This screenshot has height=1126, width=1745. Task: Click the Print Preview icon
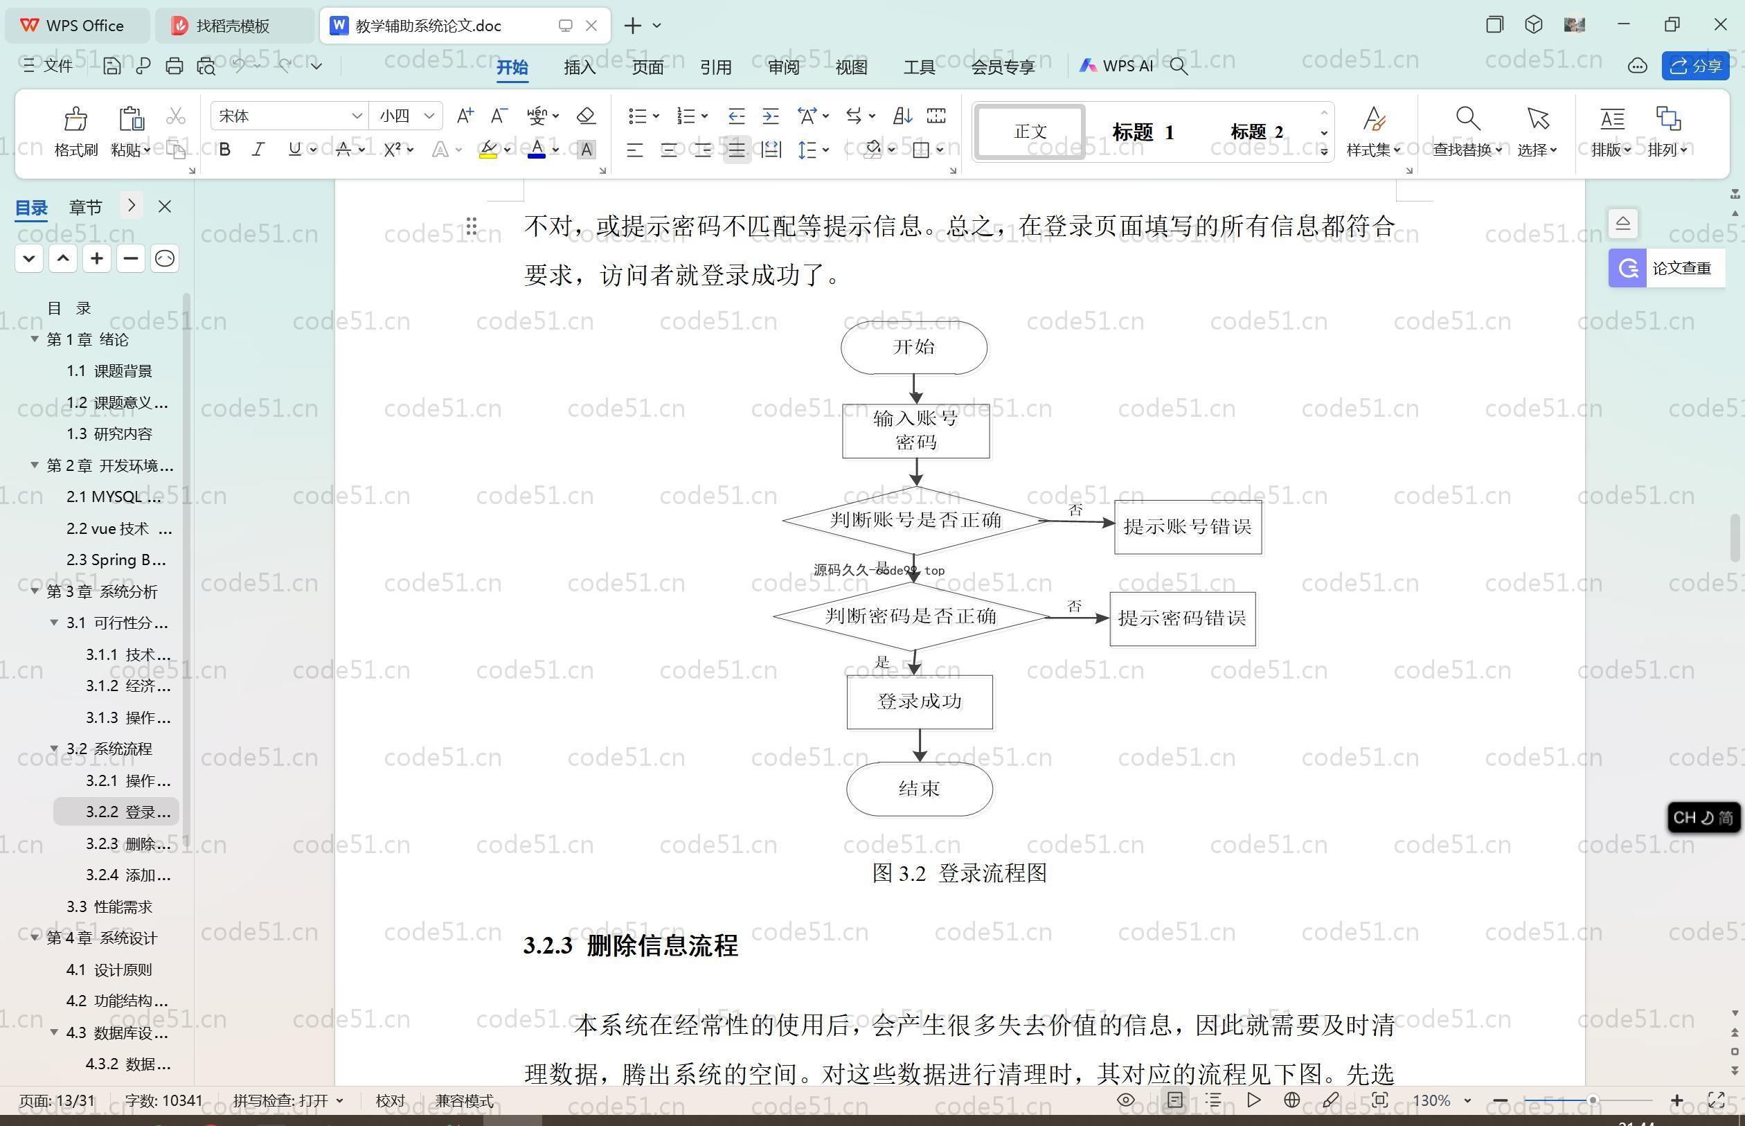pos(206,66)
